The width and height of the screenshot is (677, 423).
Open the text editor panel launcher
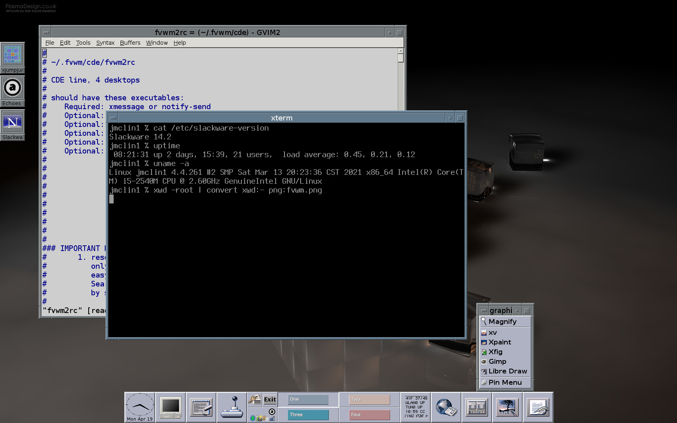(201, 407)
